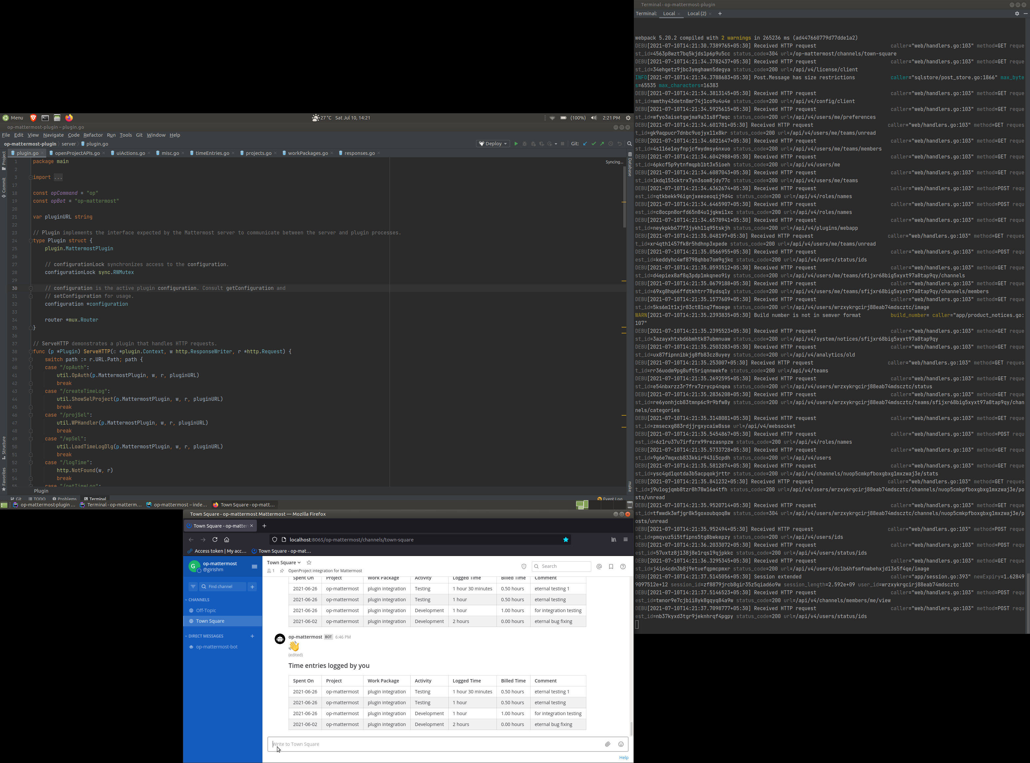
Task: Click Access token bookmark in Firefox bookmarks bar
Action: (x=217, y=551)
